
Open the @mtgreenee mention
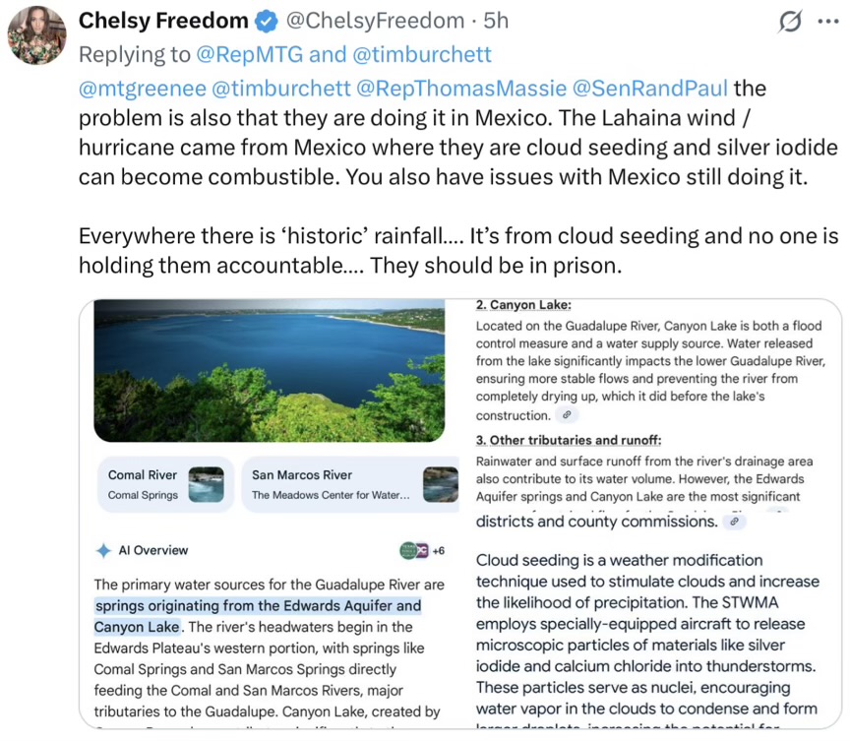pos(143,89)
